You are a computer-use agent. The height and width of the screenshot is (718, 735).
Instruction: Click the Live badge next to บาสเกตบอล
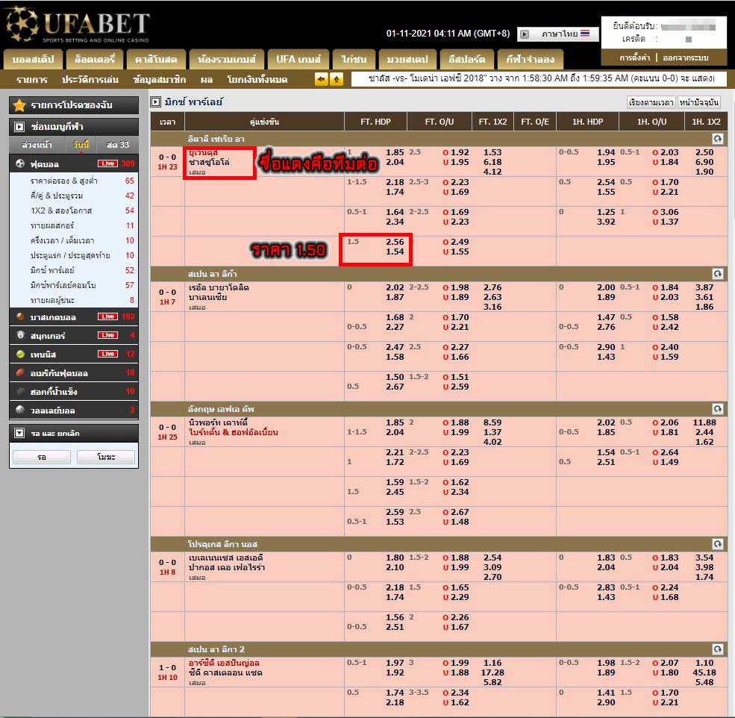(x=107, y=316)
